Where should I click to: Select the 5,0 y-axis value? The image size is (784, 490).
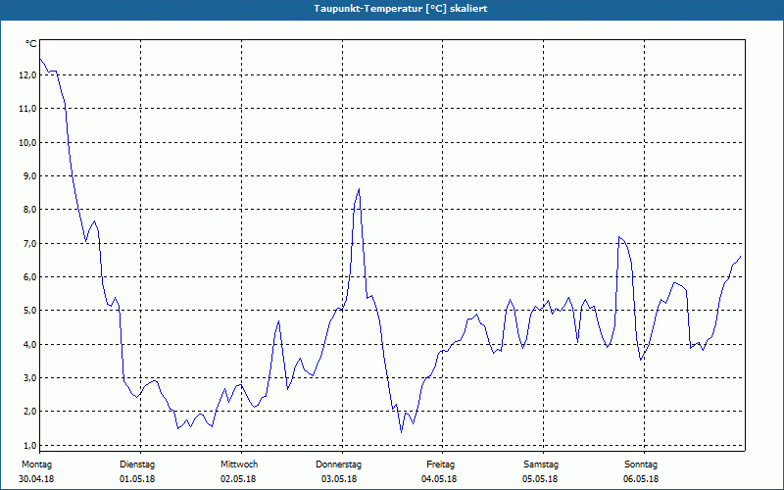click(29, 311)
